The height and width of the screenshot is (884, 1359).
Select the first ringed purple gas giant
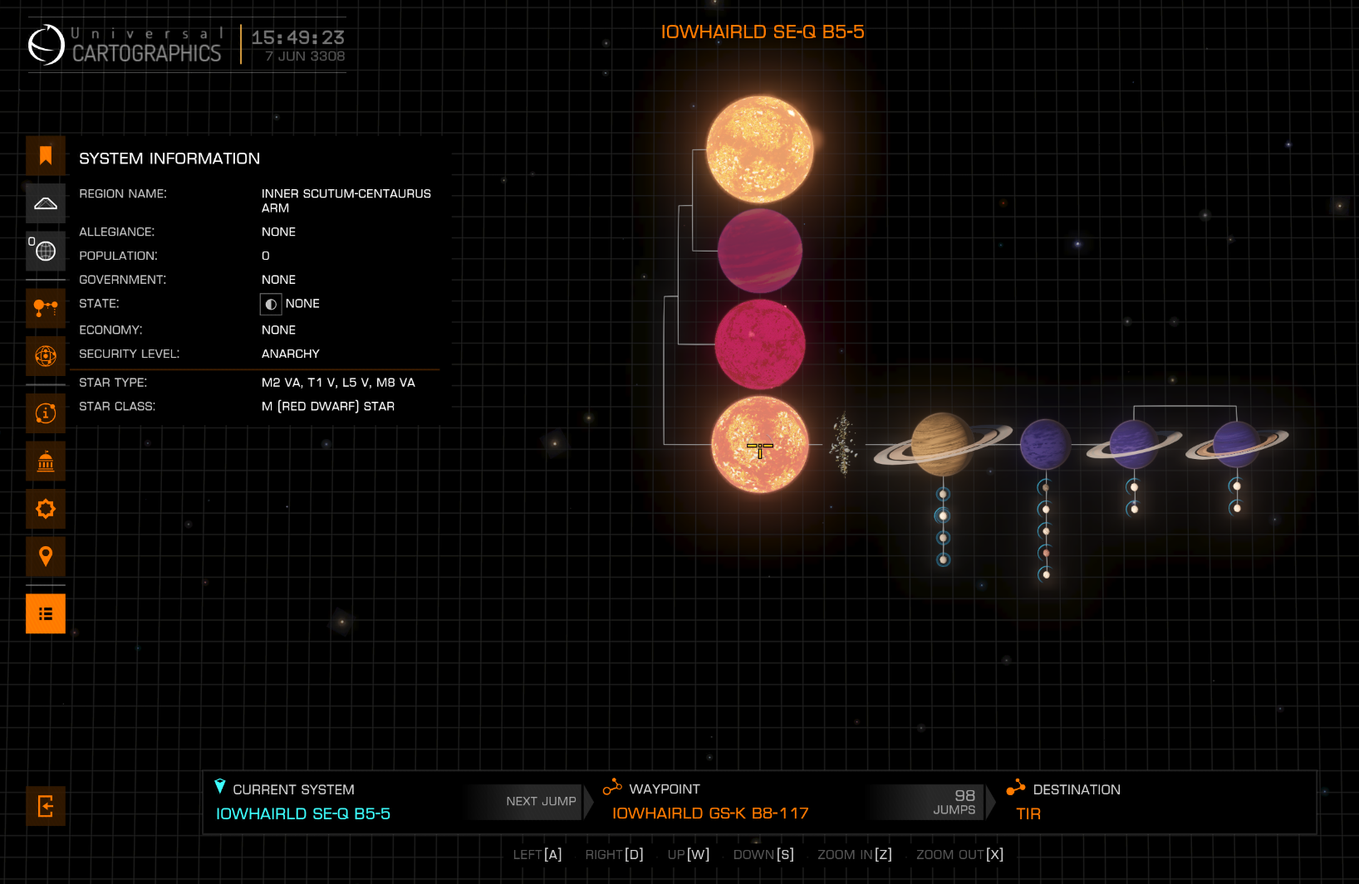click(x=1134, y=444)
